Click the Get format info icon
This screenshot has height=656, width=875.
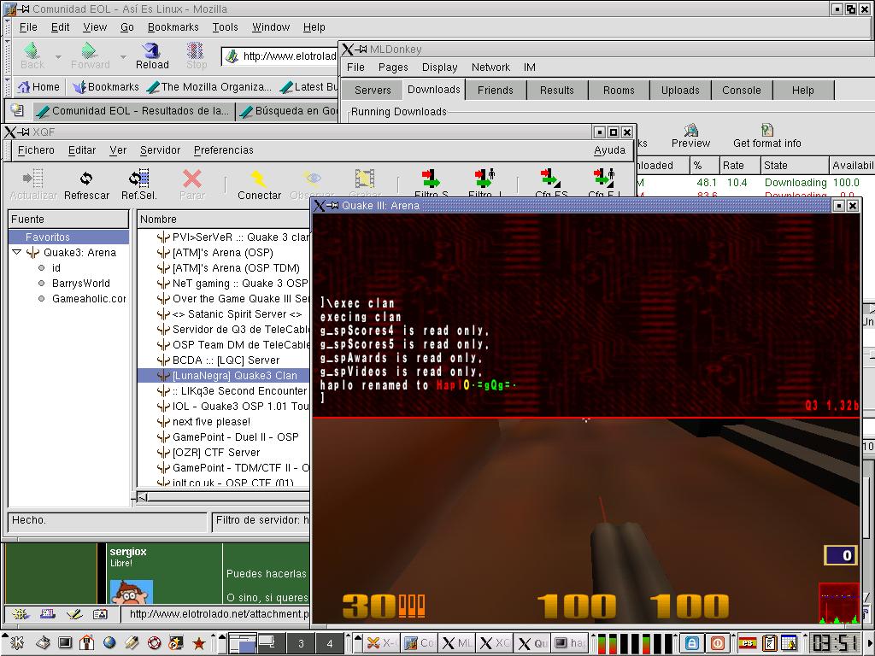(766, 130)
